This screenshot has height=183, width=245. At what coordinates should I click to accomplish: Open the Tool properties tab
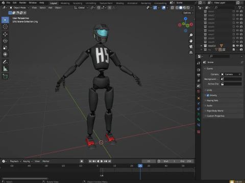[x=199, y=63]
